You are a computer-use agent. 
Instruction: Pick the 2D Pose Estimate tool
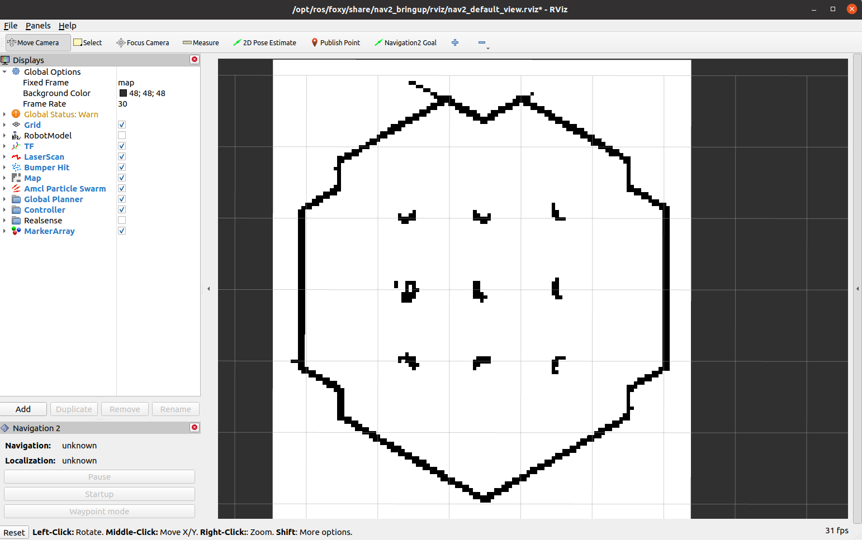(x=264, y=42)
